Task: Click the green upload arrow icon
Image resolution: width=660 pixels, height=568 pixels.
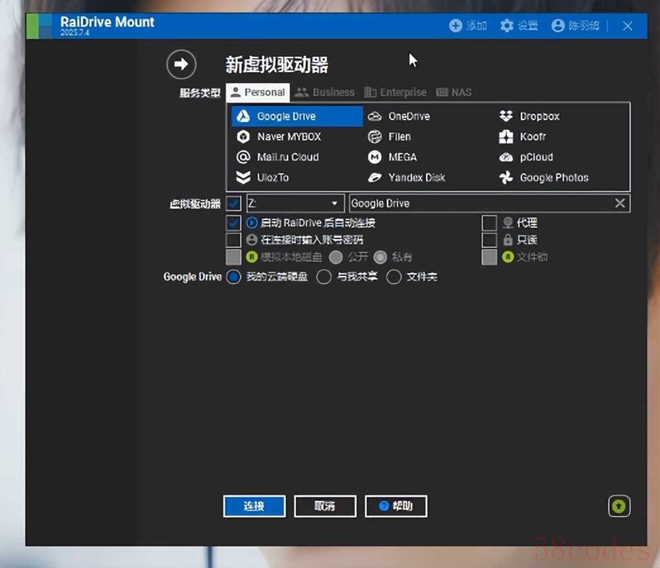Action: coord(619,506)
